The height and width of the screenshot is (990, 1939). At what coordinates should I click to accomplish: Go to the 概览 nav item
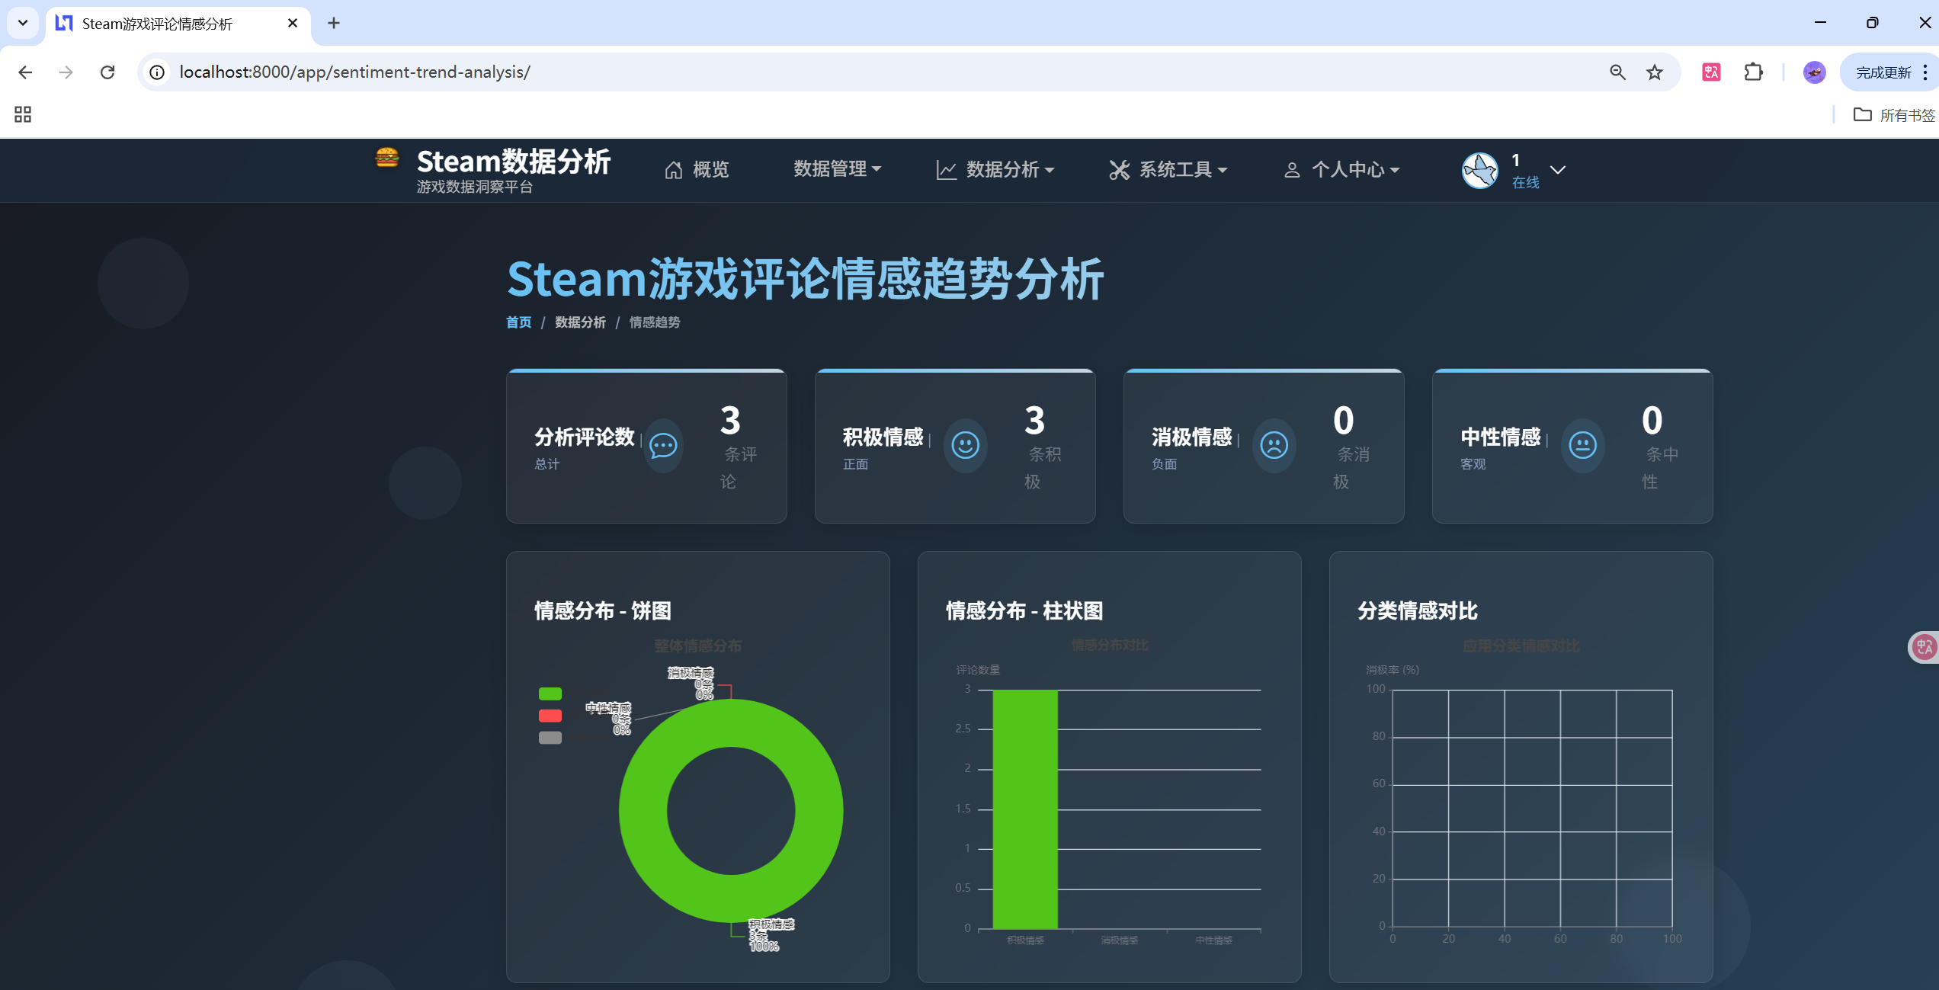697,169
